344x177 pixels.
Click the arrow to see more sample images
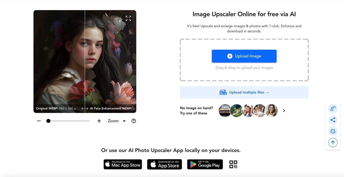284,110
